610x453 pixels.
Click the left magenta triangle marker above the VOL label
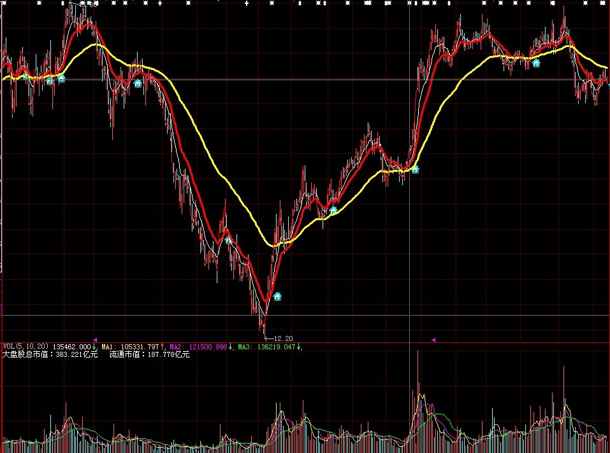point(95,340)
